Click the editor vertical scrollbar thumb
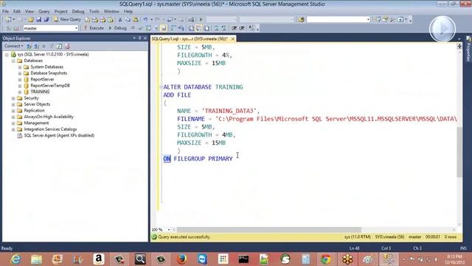The width and height of the screenshot is (472, 266). click(x=459, y=152)
